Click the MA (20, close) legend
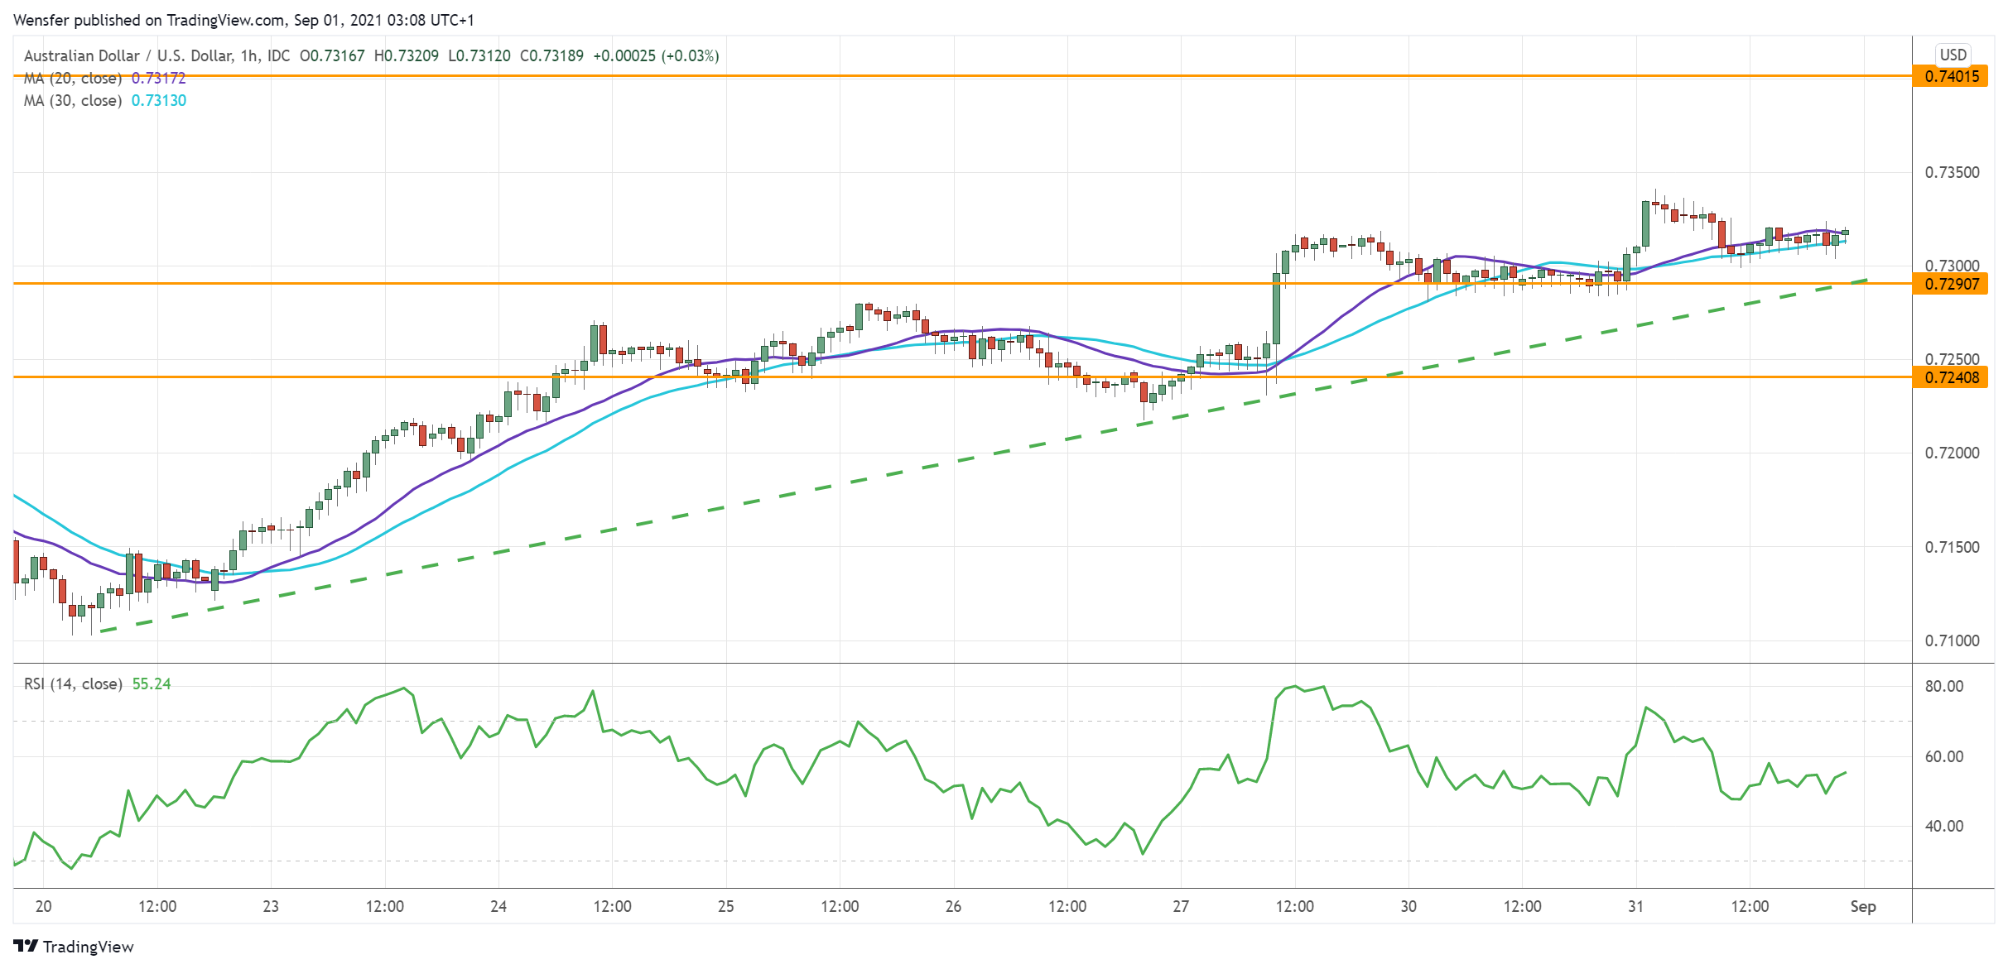This screenshot has height=969, width=2008. click(73, 79)
